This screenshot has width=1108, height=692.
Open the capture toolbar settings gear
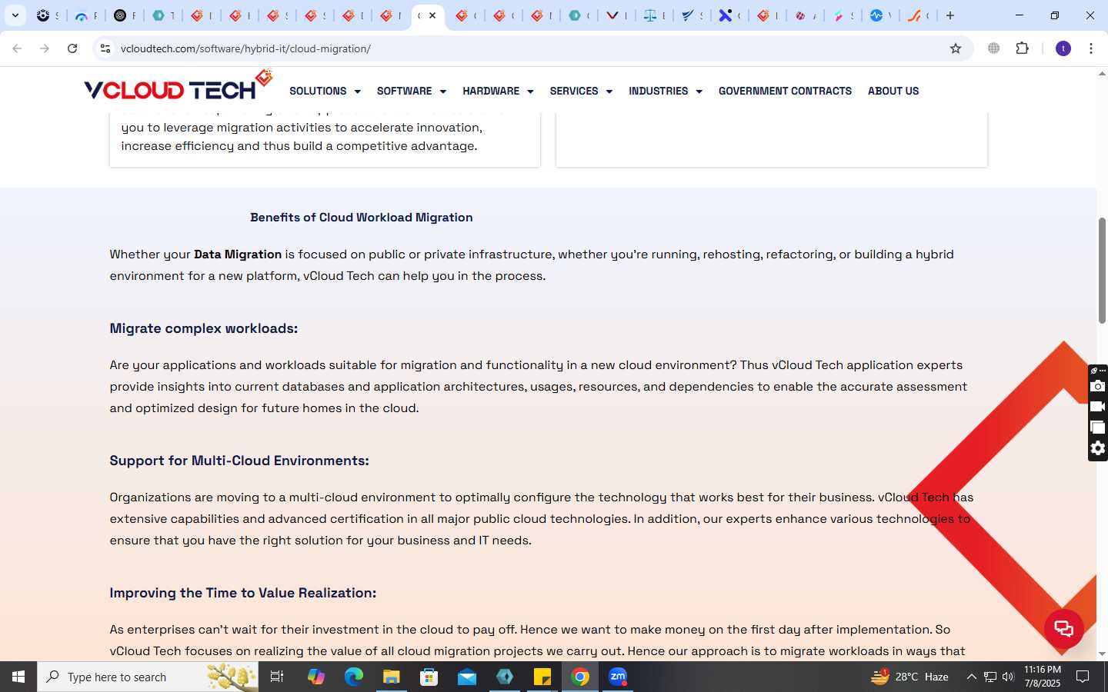[1098, 448]
